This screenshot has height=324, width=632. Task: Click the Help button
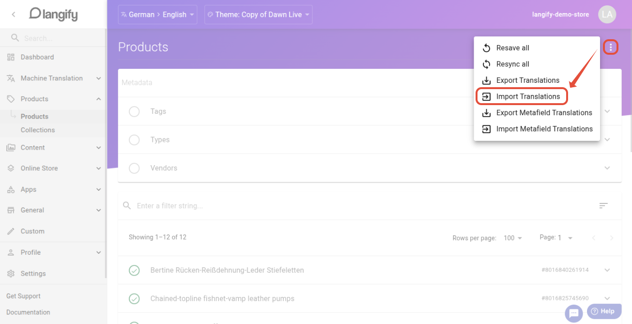pyautogui.click(x=604, y=311)
